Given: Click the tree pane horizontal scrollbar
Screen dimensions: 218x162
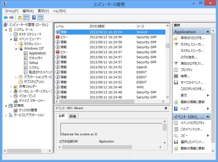Looking at the screenshot, I should click(24, 151).
